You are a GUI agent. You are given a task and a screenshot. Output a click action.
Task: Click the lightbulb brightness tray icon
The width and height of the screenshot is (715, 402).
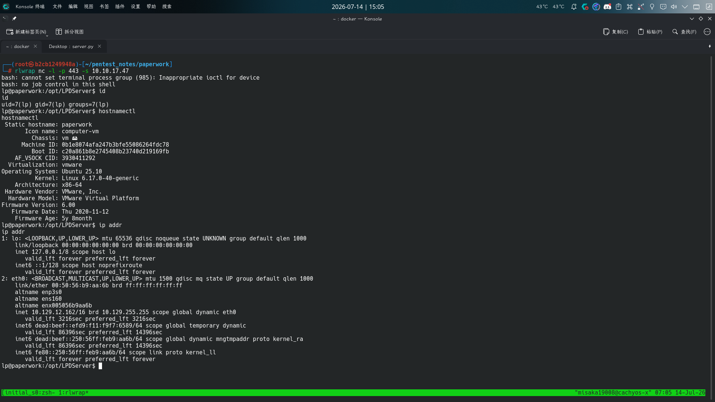[652, 7]
